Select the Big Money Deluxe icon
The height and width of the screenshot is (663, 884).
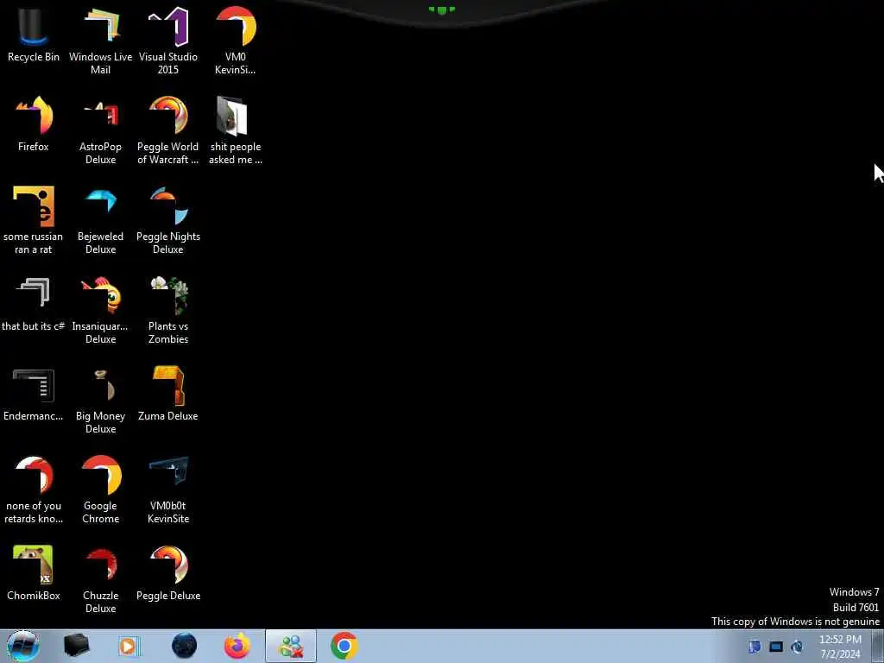point(100,401)
